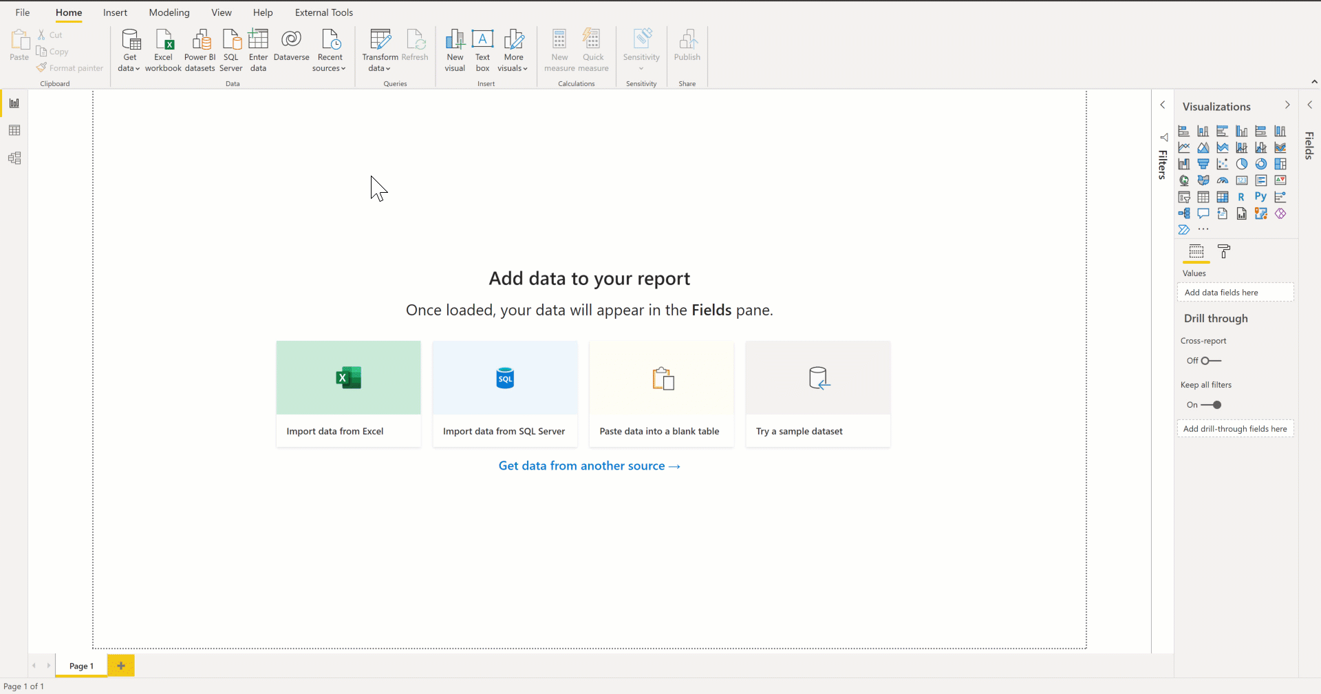Pick the Donut chart visual
The height and width of the screenshot is (694, 1321).
point(1260,164)
